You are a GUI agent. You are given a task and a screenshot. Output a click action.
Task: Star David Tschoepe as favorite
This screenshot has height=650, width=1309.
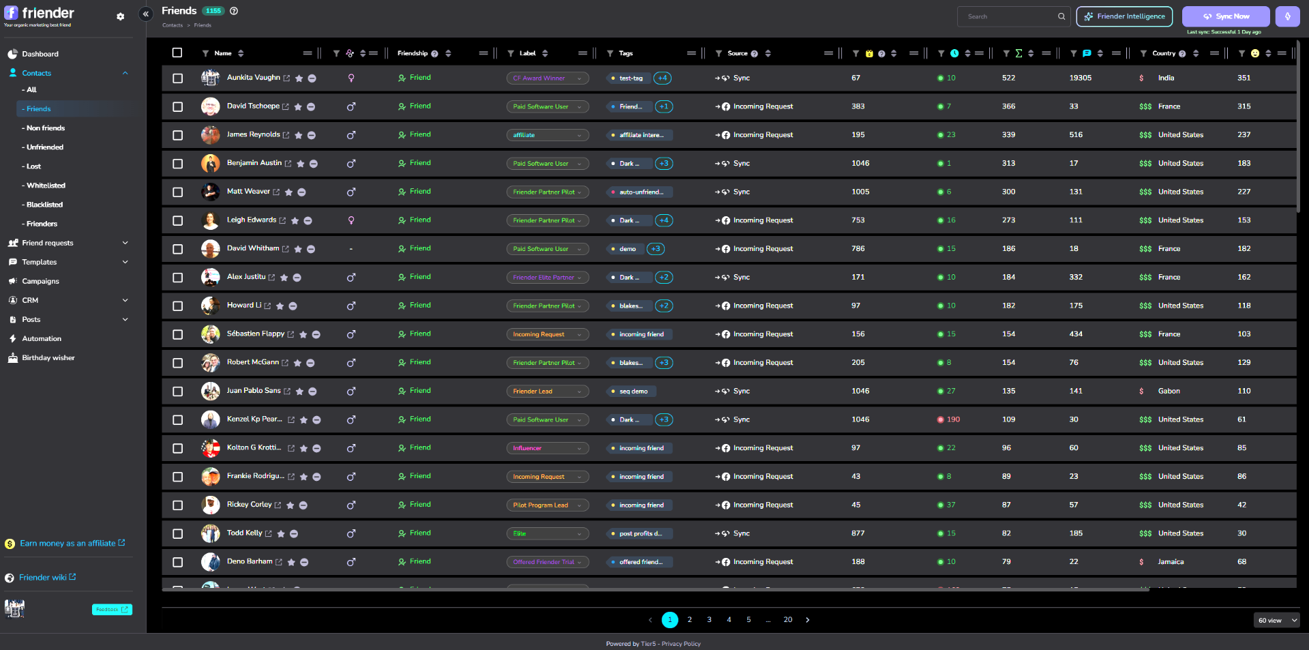click(x=298, y=107)
